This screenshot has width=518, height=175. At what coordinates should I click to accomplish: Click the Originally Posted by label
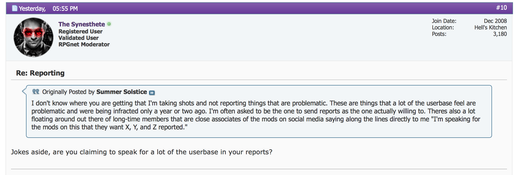(x=68, y=92)
